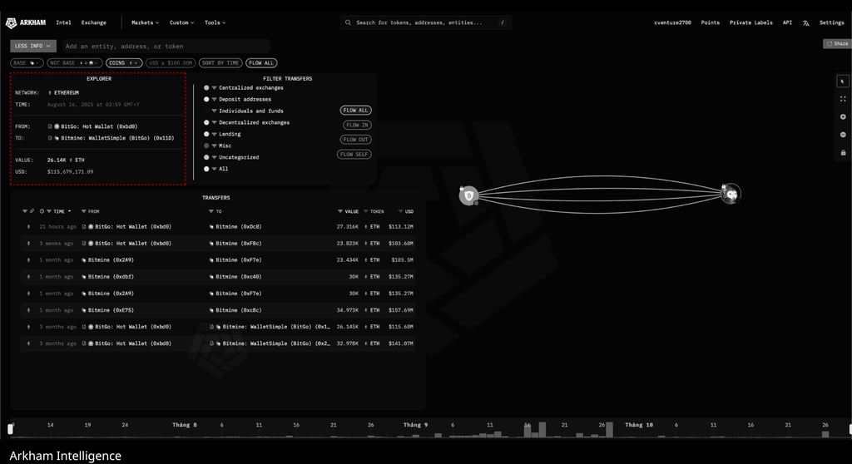Screen dimensions: 852x464
Task: Expand the Individuals and funds filter arrow
Action: click(x=214, y=111)
